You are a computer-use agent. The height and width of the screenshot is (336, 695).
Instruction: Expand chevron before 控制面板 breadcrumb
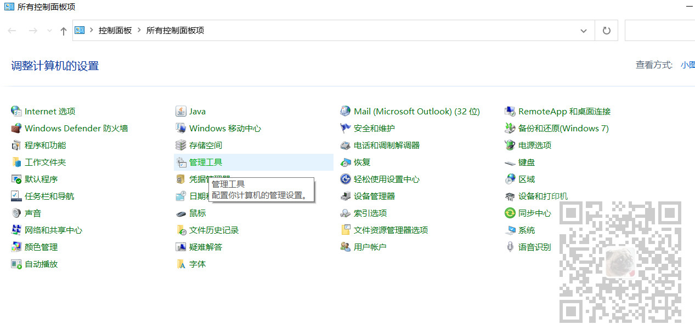coord(92,31)
